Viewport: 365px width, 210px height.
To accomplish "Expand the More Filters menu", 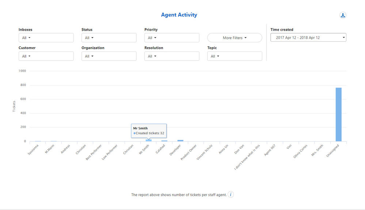I will tap(235, 38).
